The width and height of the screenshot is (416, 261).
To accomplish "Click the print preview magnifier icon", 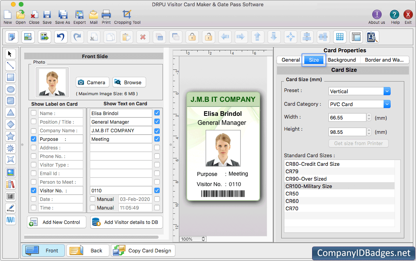I will coord(373,37).
